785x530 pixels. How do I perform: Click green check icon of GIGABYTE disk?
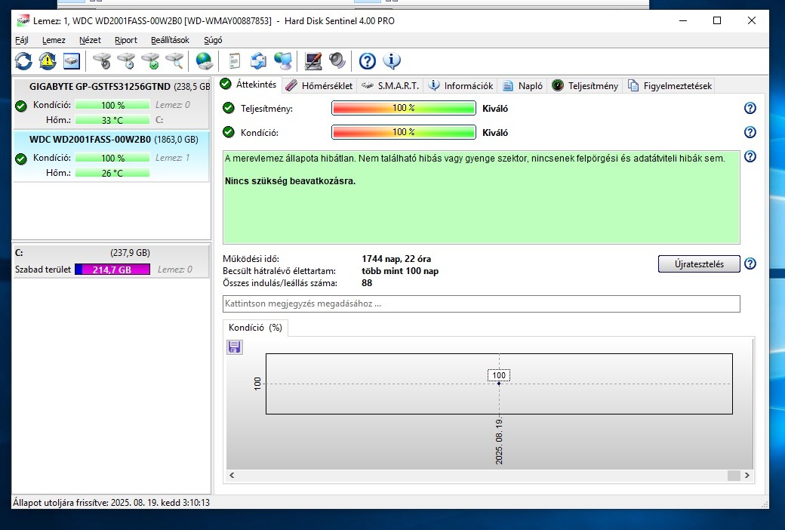[21, 106]
